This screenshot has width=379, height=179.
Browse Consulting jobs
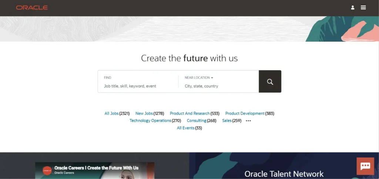point(197,121)
